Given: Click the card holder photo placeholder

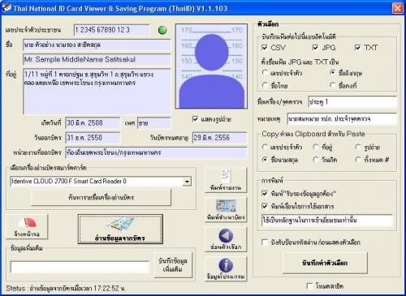Looking at the screenshot, I should click(211, 66).
